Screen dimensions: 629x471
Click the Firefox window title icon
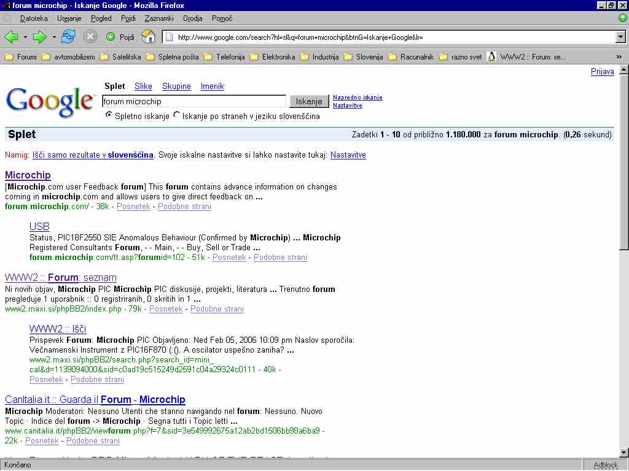click(6, 5)
